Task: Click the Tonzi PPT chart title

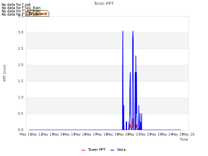Action: point(104,4)
